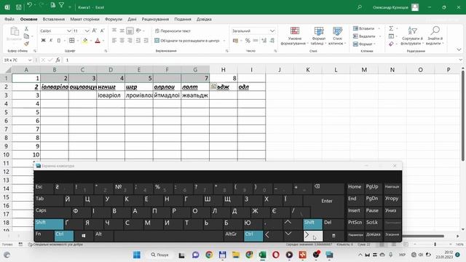Expand the Name Box dropdown arrow
Viewport: 466px width, 262px height.
click(30, 60)
